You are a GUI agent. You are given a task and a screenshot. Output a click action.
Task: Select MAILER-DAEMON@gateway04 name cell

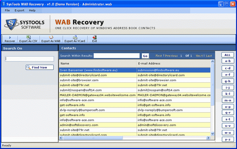98,95
